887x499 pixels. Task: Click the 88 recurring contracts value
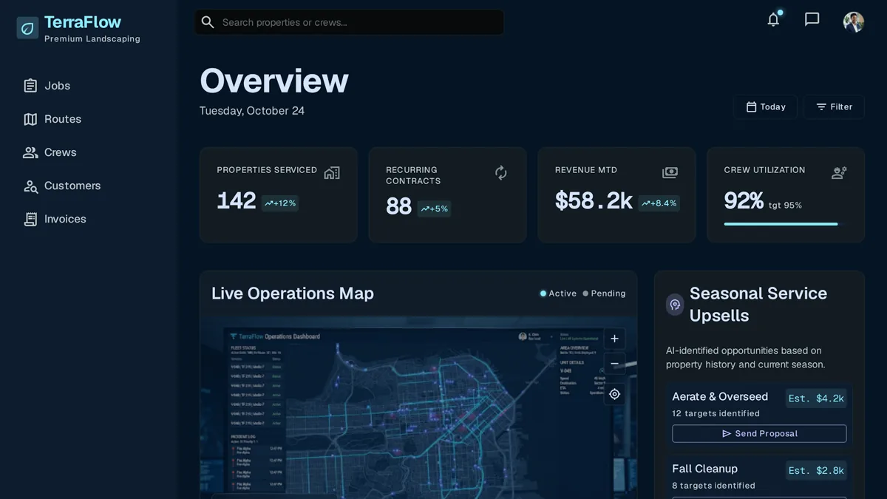tap(398, 207)
